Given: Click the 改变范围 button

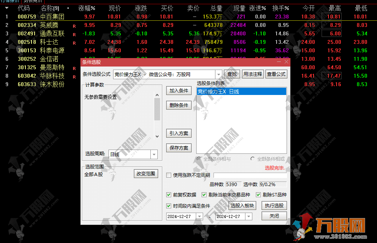Looking at the screenshot, I should pyautogui.click(x=146, y=174).
